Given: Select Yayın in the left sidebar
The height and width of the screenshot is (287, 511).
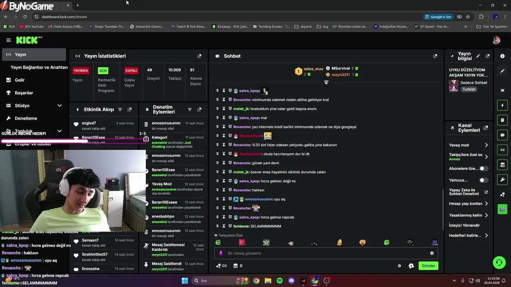Looking at the screenshot, I should (x=34, y=55).
